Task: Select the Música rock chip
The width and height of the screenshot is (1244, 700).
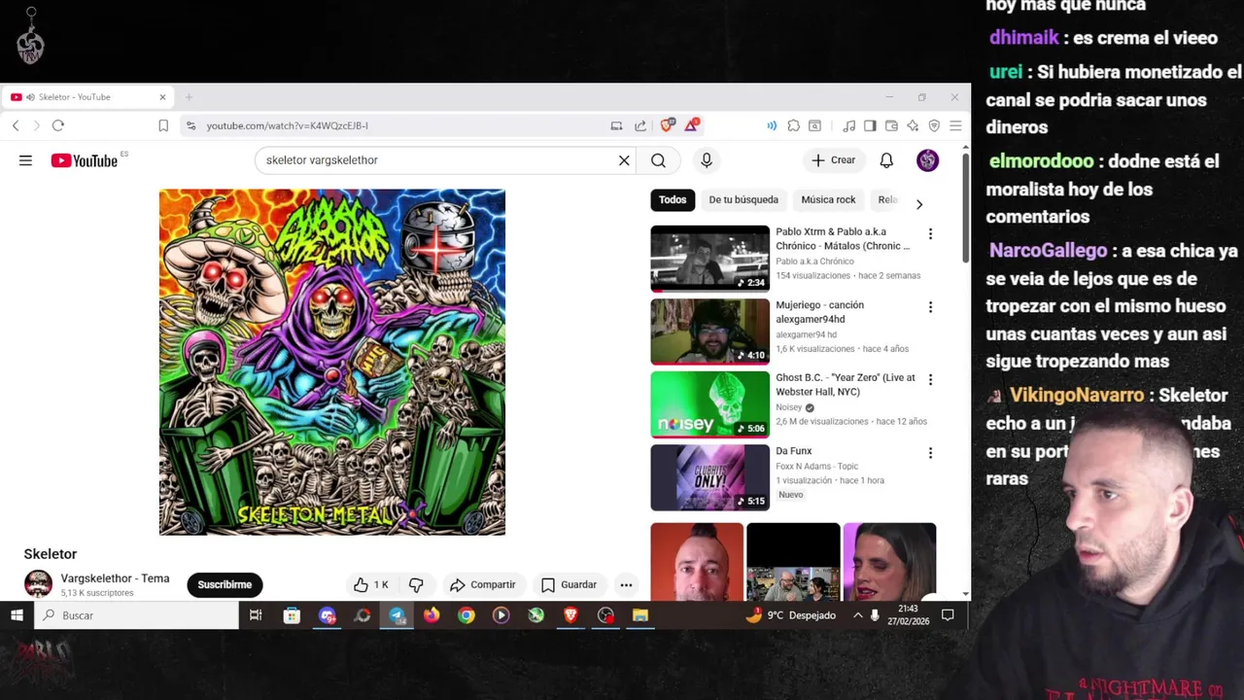Action: point(828,199)
